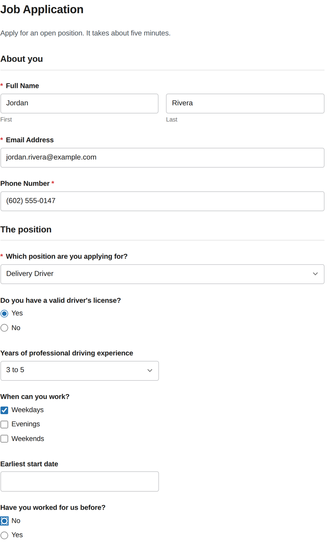
Task: Focus the Email Address input field
Action: pyautogui.click(x=163, y=158)
